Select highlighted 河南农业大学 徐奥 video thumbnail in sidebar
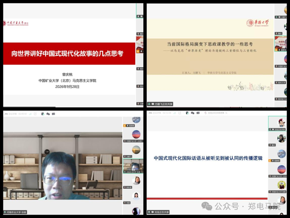Image resolution: width=290 pixels, height=218 pixels. coord(133,166)
